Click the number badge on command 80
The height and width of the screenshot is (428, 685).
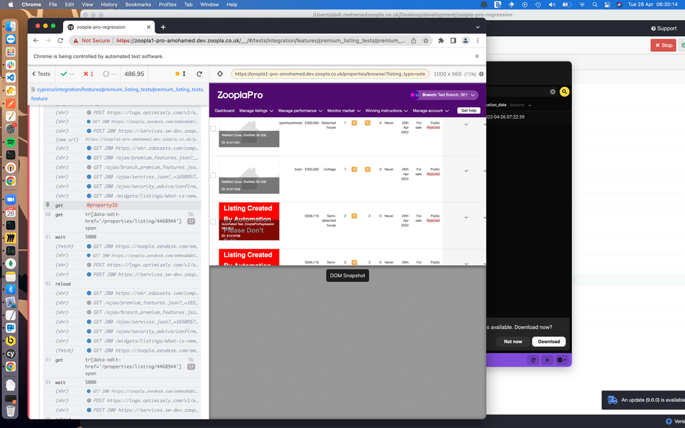[x=191, y=221]
